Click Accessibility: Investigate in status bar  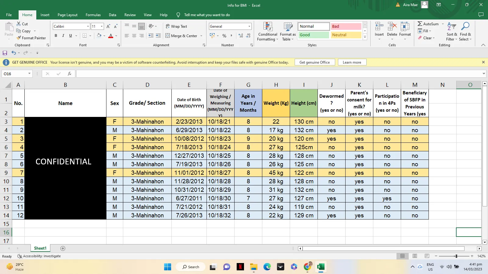point(39,256)
